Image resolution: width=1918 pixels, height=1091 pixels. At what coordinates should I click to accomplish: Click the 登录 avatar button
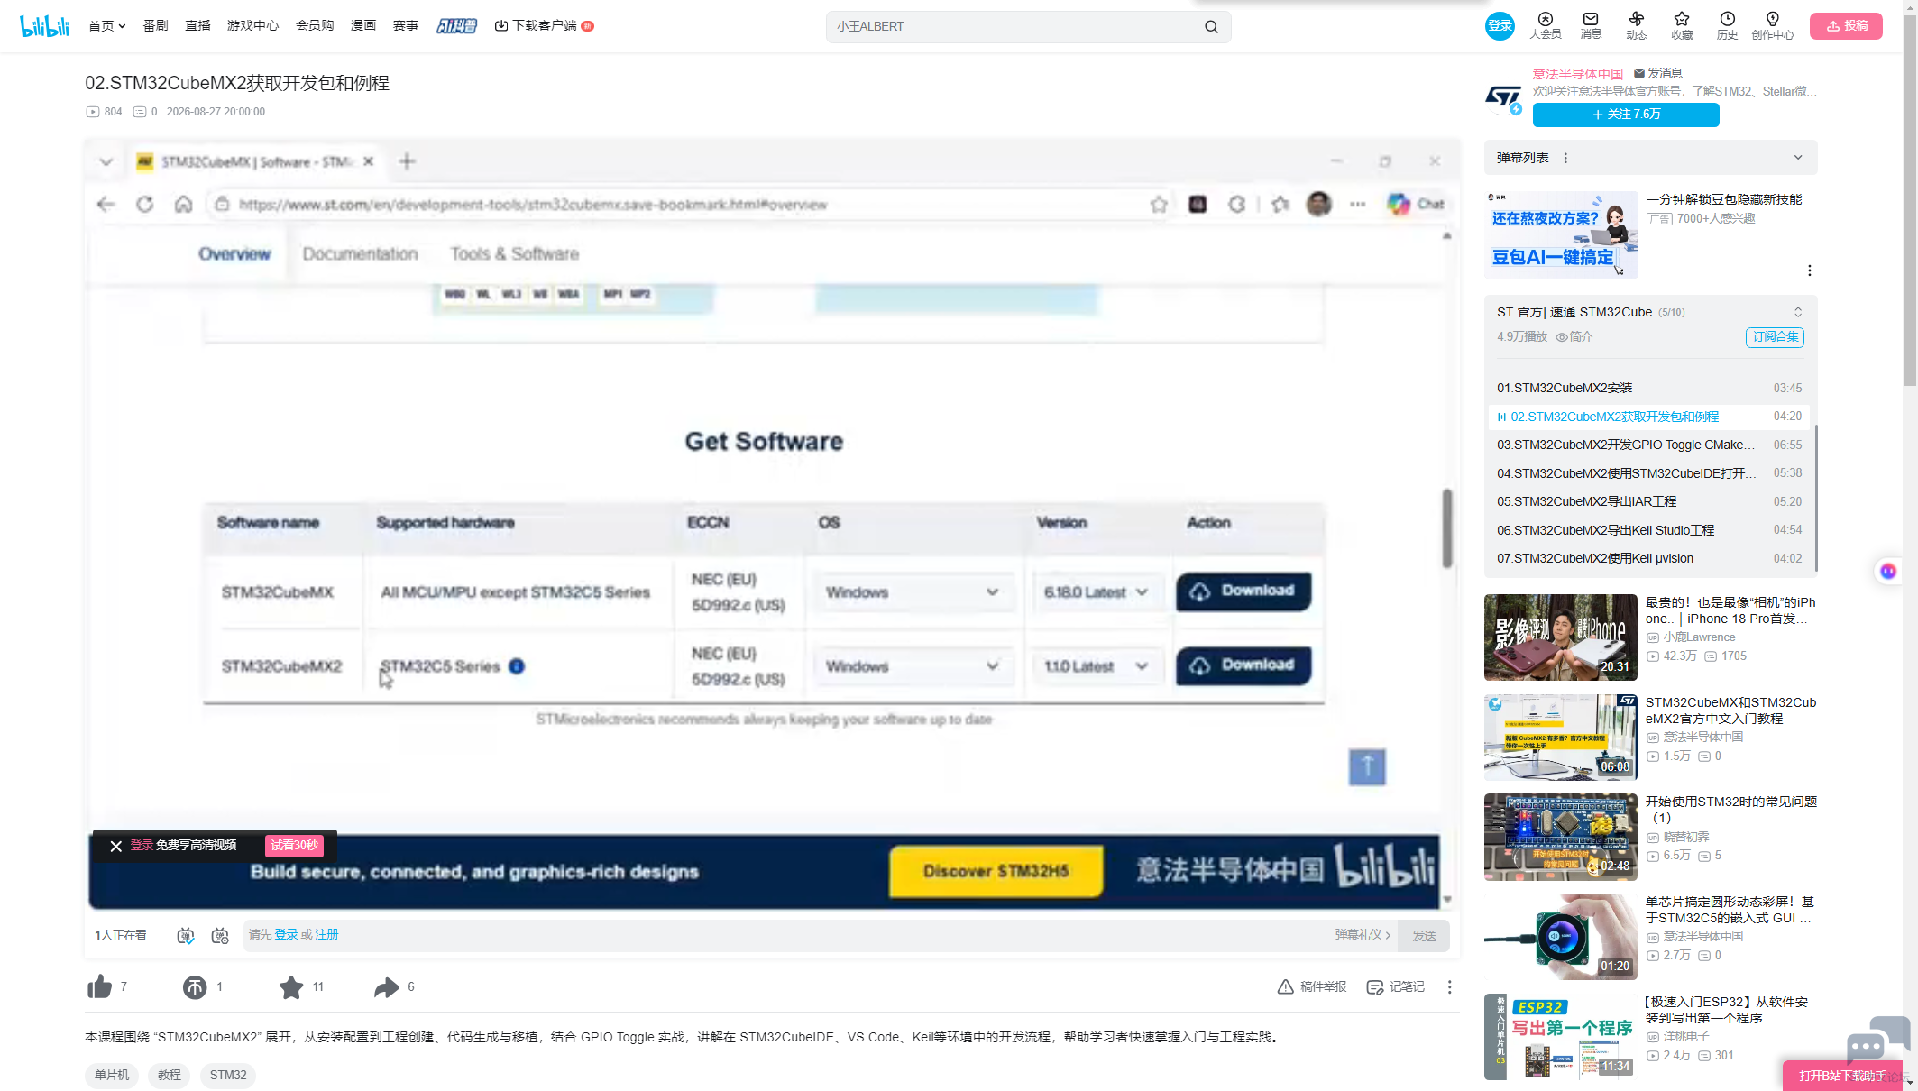1500,26
